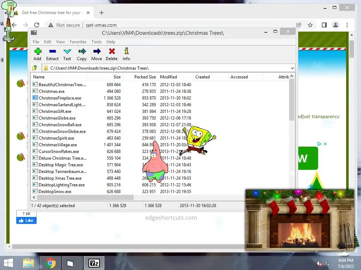This screenshot has width=361, height=270.
Task: Switch to Chrome on the taskbar
Action: [x=50, y=263]
